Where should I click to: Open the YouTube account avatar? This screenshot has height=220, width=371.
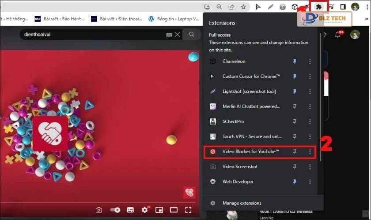point(355,35)
